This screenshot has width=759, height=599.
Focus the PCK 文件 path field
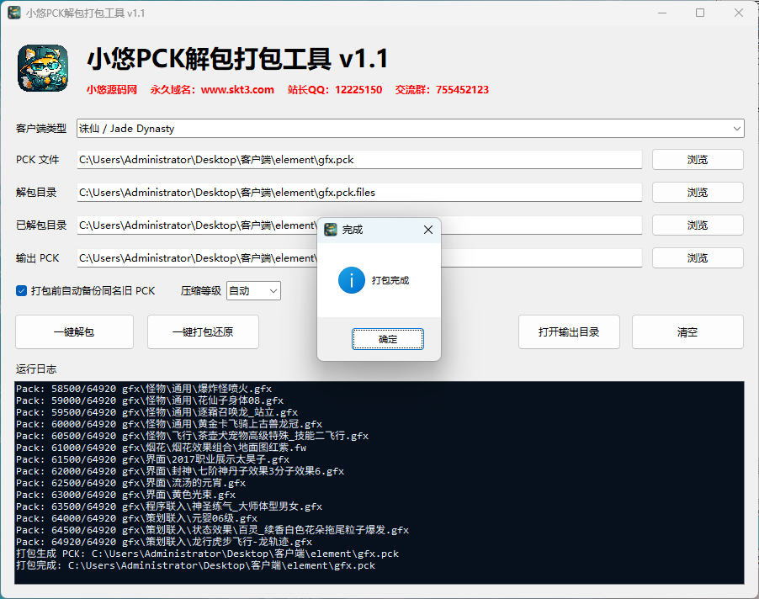(x=359, y=160)
